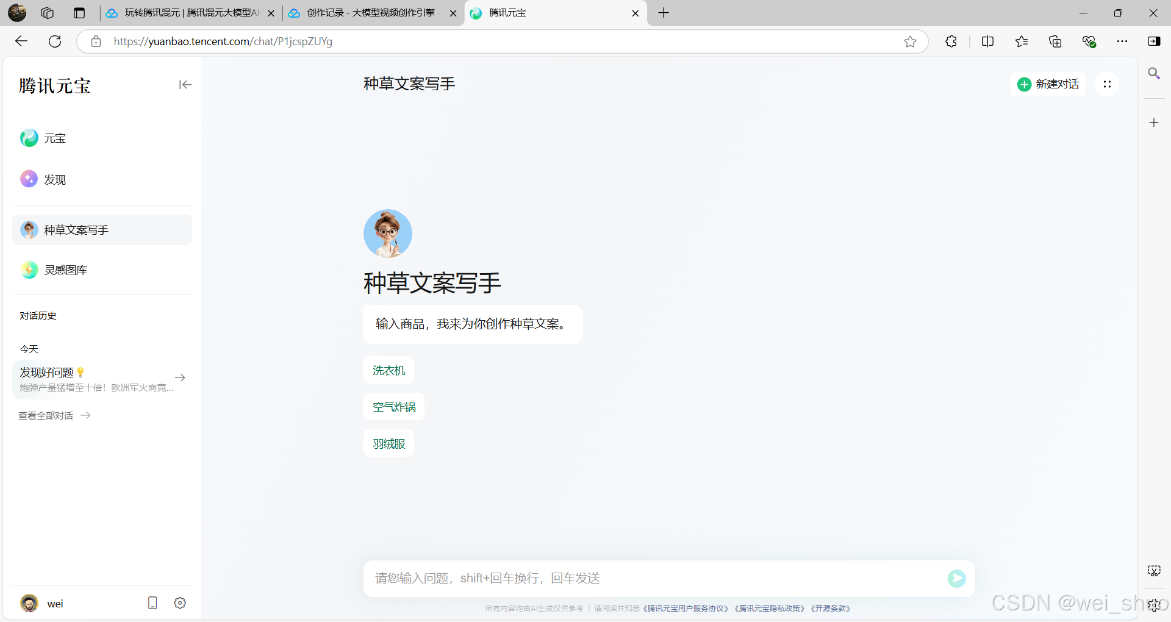The height and width of the screenshot is (622, 1171).
Task: Open browser extensions puzzle icon
Action: tap(951, 41)
